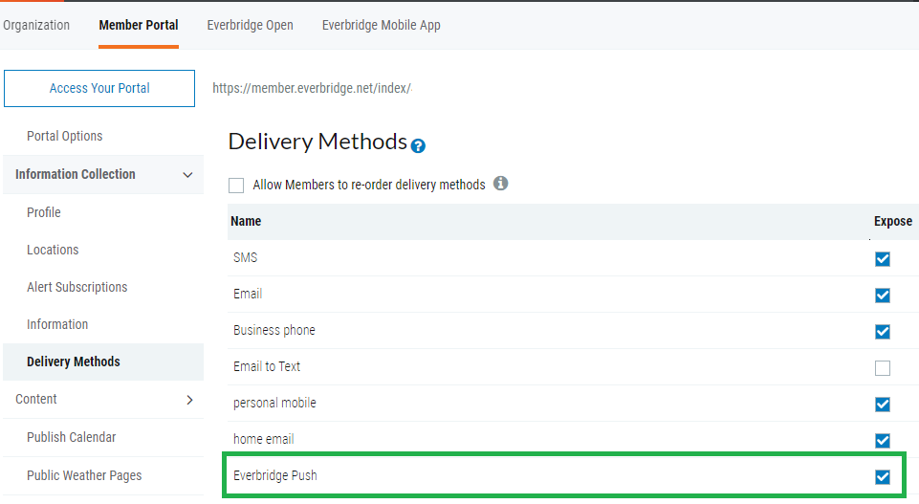This screenshot has height=504, width=919.
Task: Open the member.everbridge.net portal URL
Action: point(313,88)
